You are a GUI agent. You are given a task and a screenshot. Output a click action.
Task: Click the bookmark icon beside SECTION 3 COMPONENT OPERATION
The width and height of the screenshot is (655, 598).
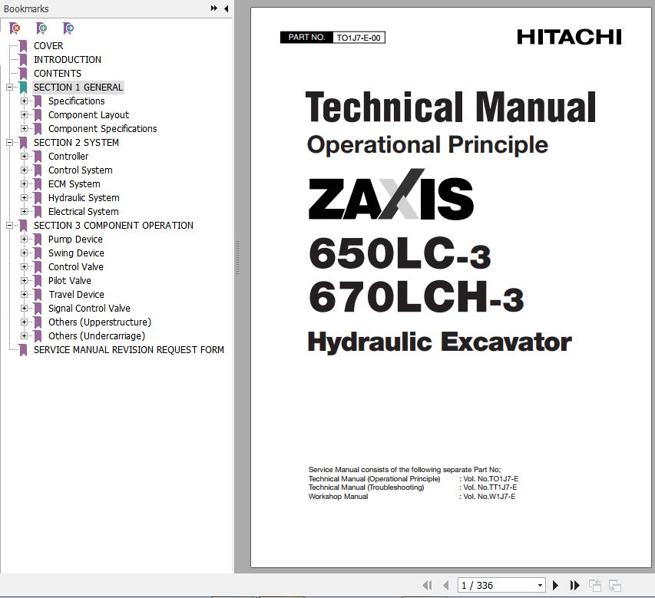coord(23,226)
